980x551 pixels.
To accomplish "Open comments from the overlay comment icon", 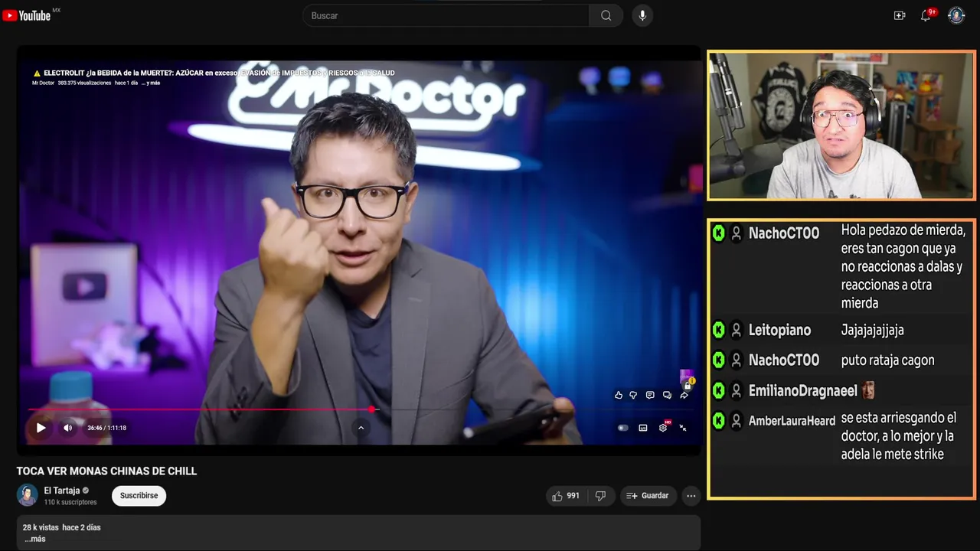I will pyautogui.click(x=650, y=395).
